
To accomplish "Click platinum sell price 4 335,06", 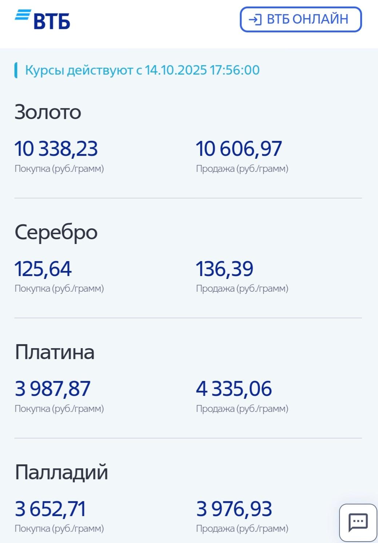I will [234, 389].
